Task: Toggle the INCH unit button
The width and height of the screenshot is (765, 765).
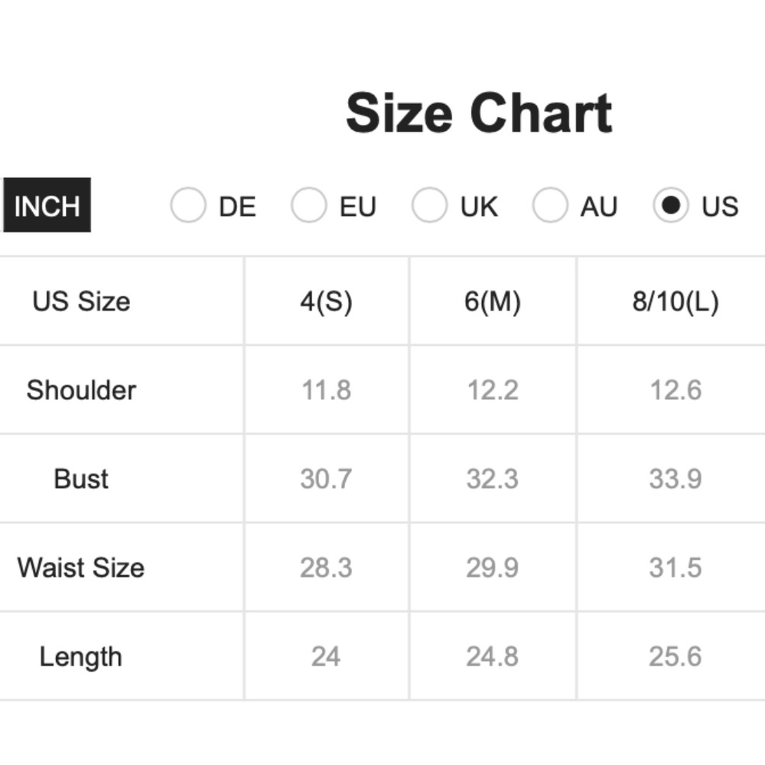Action: [47, 205]
